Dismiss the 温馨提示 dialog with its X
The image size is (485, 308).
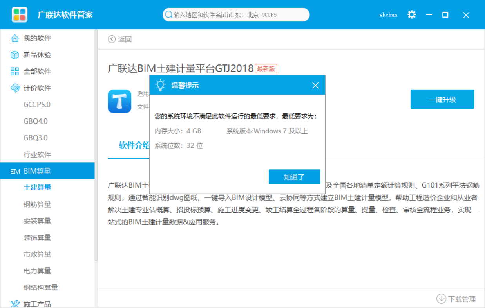315,85
